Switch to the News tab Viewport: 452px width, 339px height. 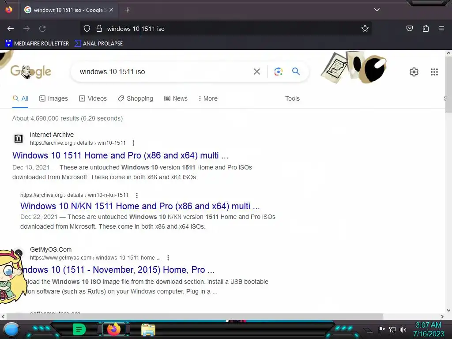(176, 98)
